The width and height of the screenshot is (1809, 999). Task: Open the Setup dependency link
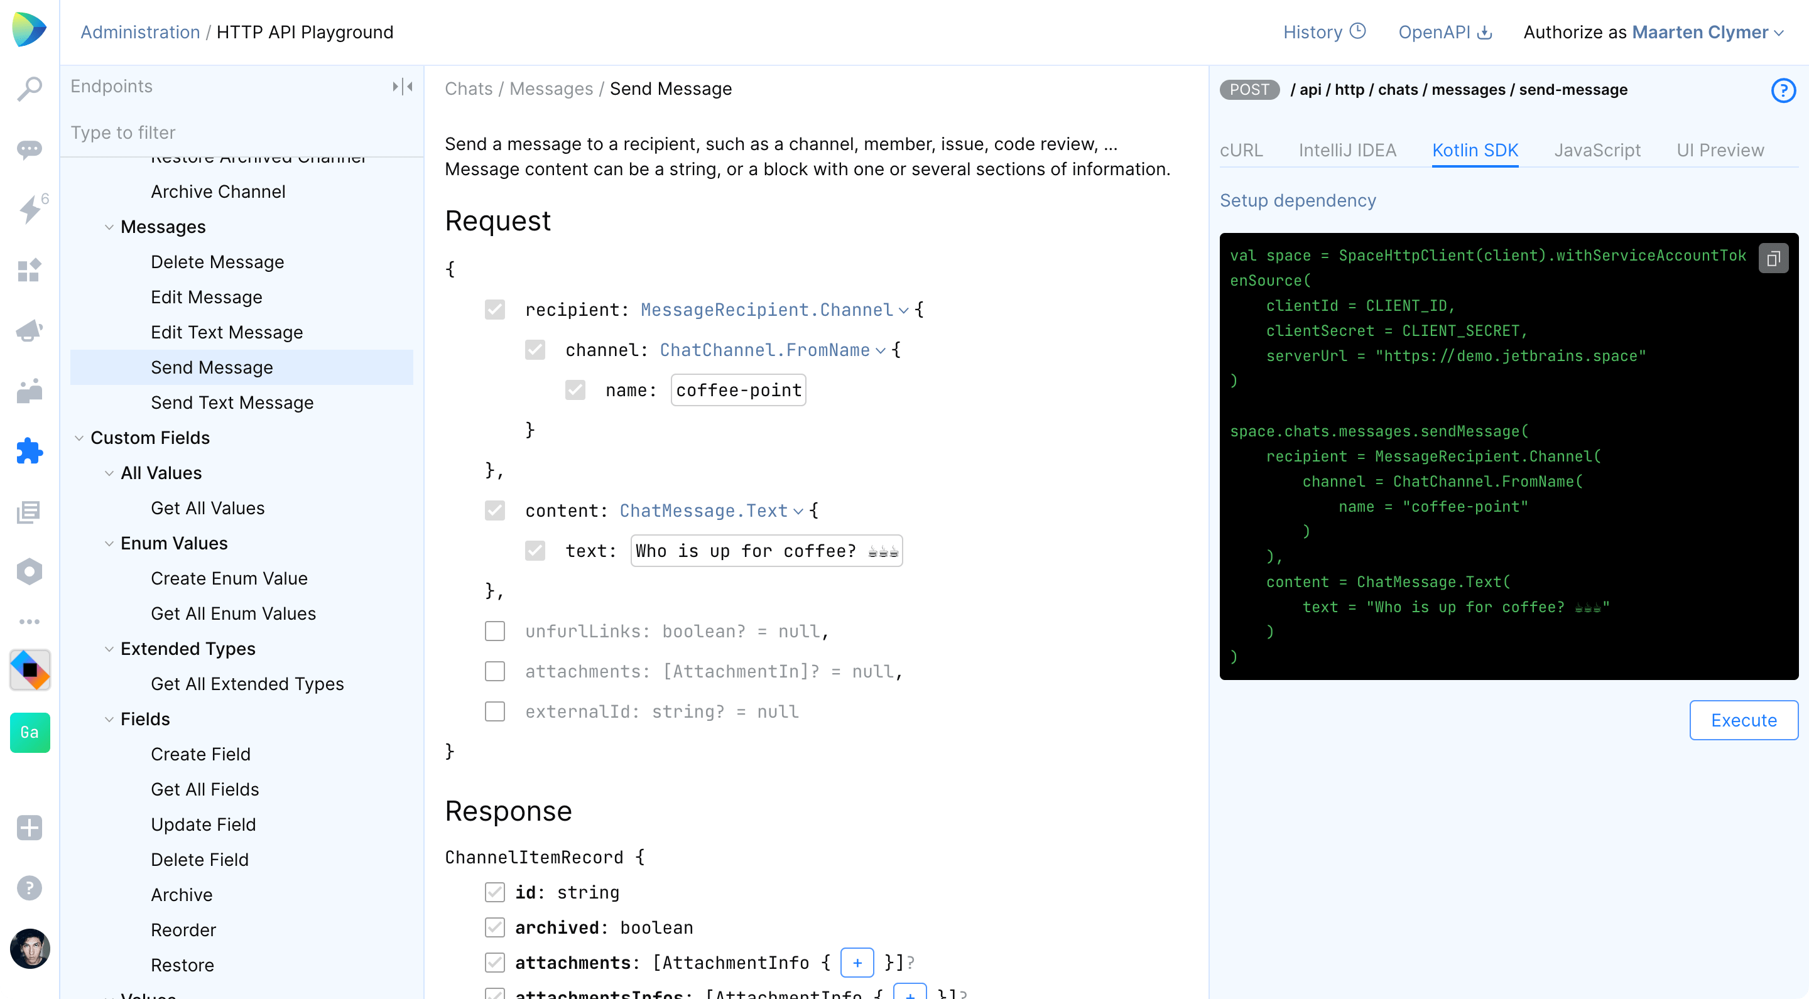click(x=1298, y=201)
